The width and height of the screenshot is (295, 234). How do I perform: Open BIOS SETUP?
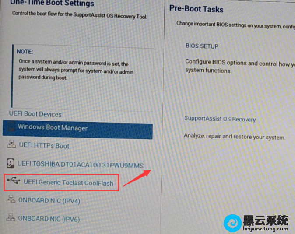point(202,46)
